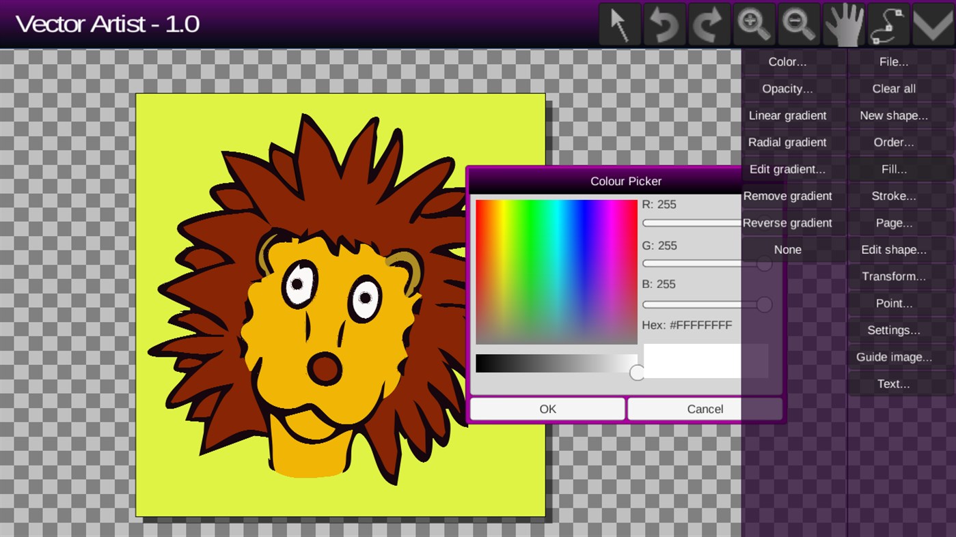
Task: Apply a Linear gradient
Action: click(787, 115)
